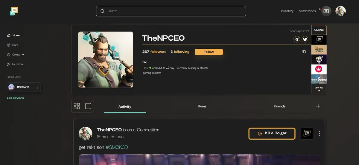Open the Twitter profile icon

305,39
